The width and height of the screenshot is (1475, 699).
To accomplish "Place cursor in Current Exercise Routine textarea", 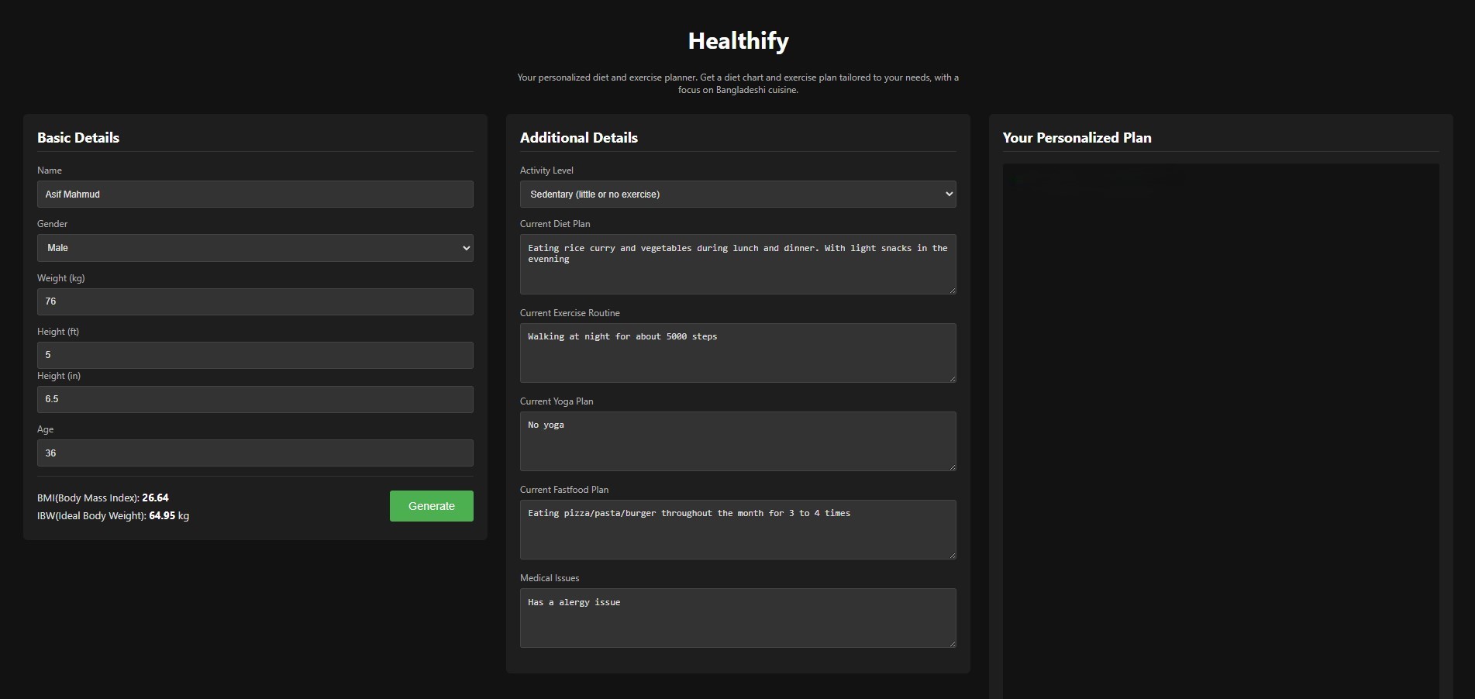I will (737, 353).
